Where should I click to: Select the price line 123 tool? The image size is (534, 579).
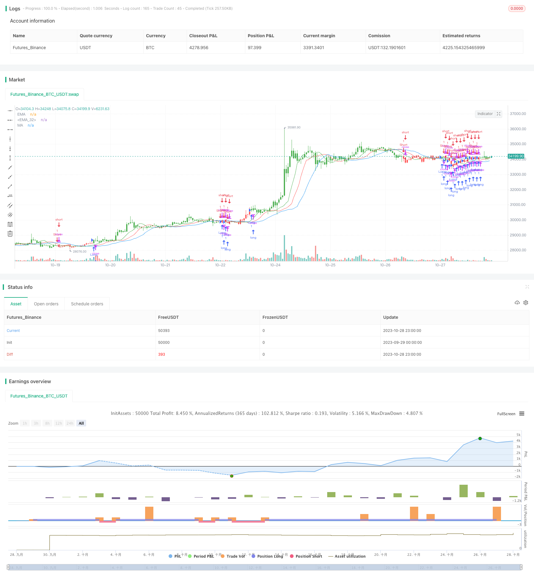pos(10,196)
